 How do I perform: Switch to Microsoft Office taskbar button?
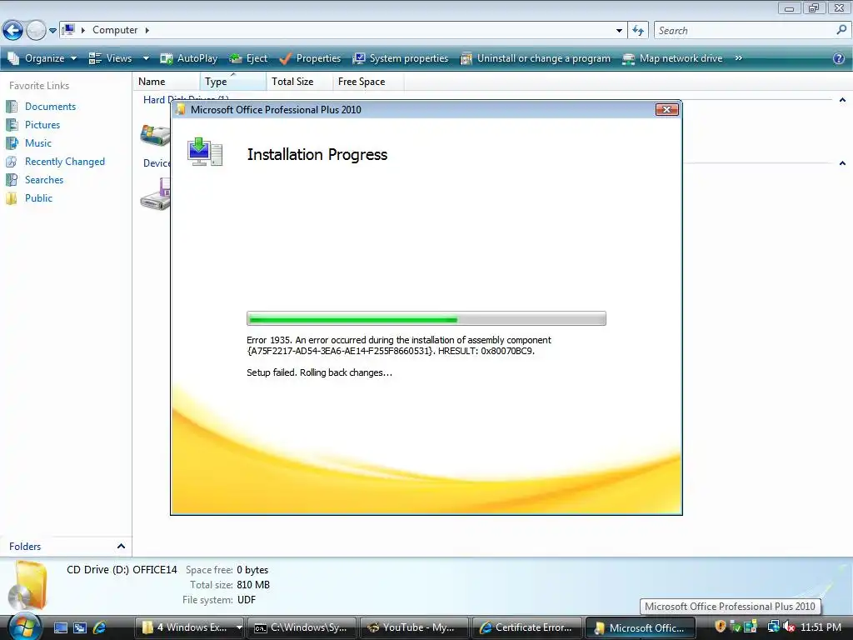[x=641, y=627]
